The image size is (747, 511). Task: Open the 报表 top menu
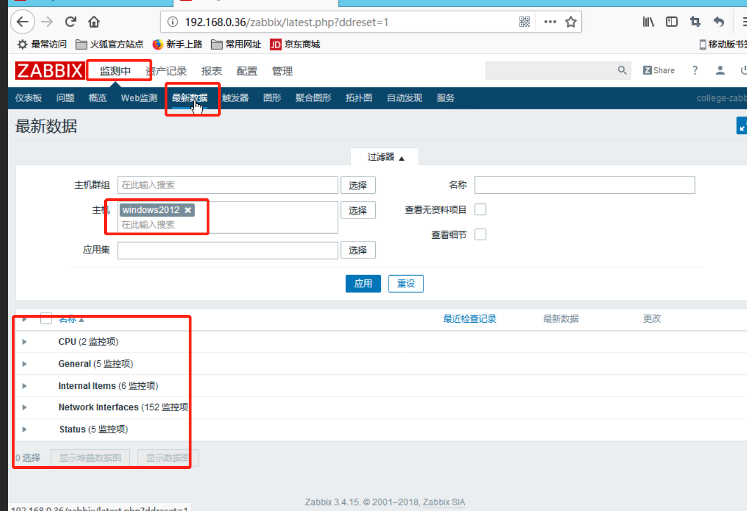tap(212, 71)
